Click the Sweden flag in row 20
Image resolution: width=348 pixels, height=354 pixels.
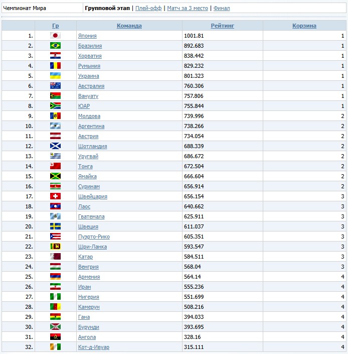[55, 226]
